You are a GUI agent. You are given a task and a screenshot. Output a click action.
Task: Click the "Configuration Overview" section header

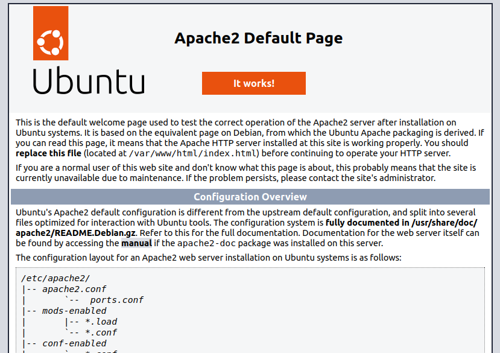(x=250, y=197)
